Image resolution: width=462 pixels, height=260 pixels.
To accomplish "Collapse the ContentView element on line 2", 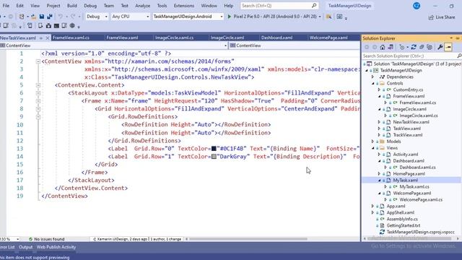I will (x=38, y=61).
